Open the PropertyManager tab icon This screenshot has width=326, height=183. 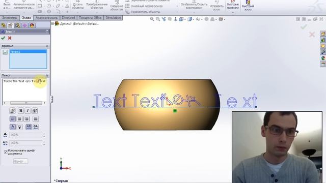tap(10, 25)
